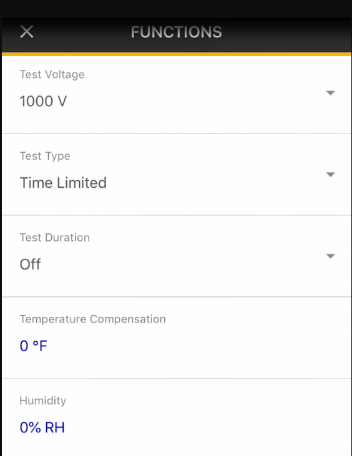Viewport: 352px width, 456px height.
Task: Click the Temperature Compensation label
Action: point(93,319)
